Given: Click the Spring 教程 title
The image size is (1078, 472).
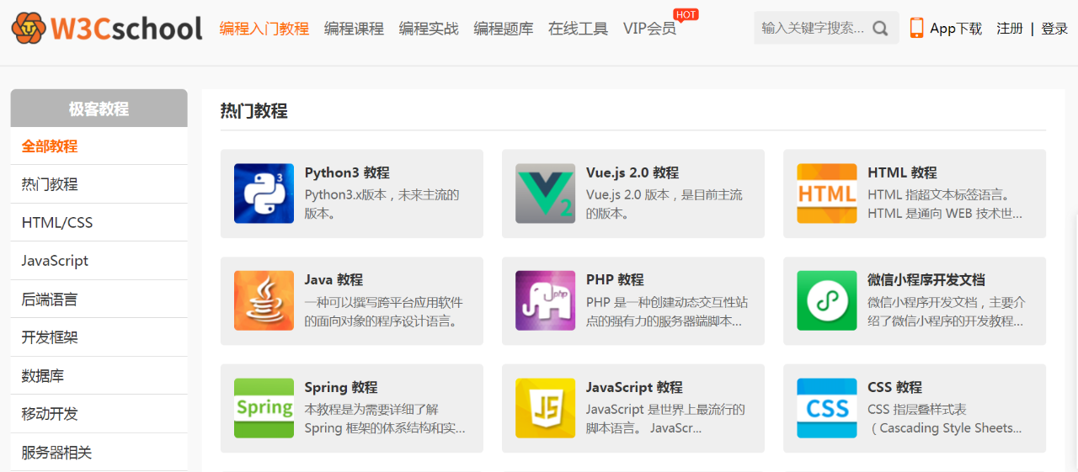Looking at the screenshot, I should coord(341,387).
